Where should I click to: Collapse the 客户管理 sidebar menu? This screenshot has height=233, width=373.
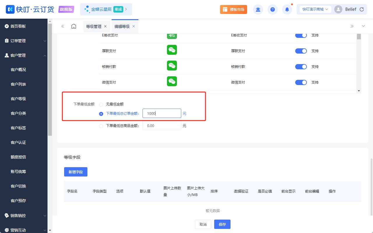pyautogui.click(x=24, y=55)
